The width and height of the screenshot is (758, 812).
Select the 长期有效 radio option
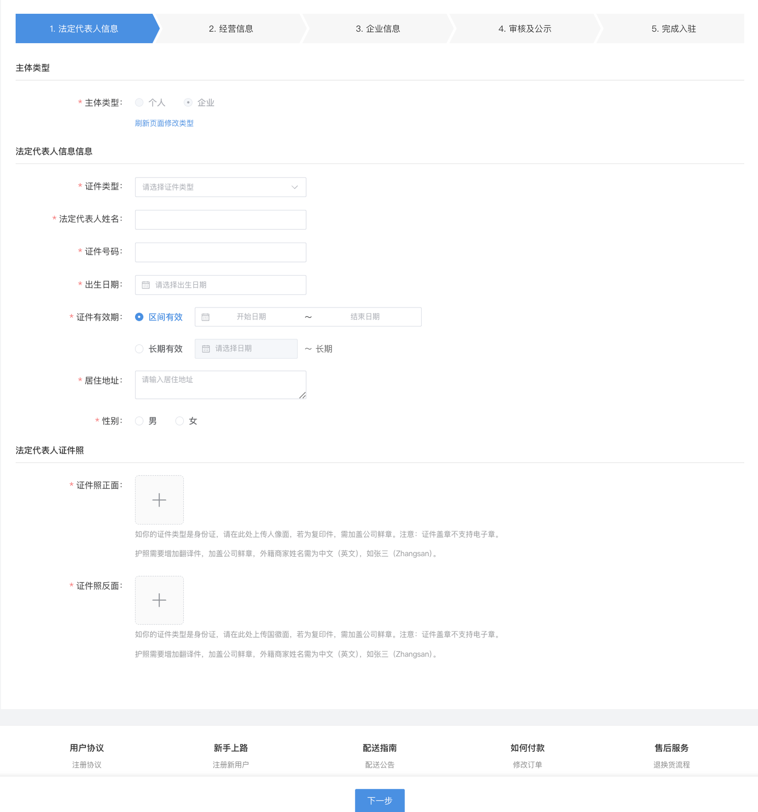pyautogui.click(x=139, y=349)
